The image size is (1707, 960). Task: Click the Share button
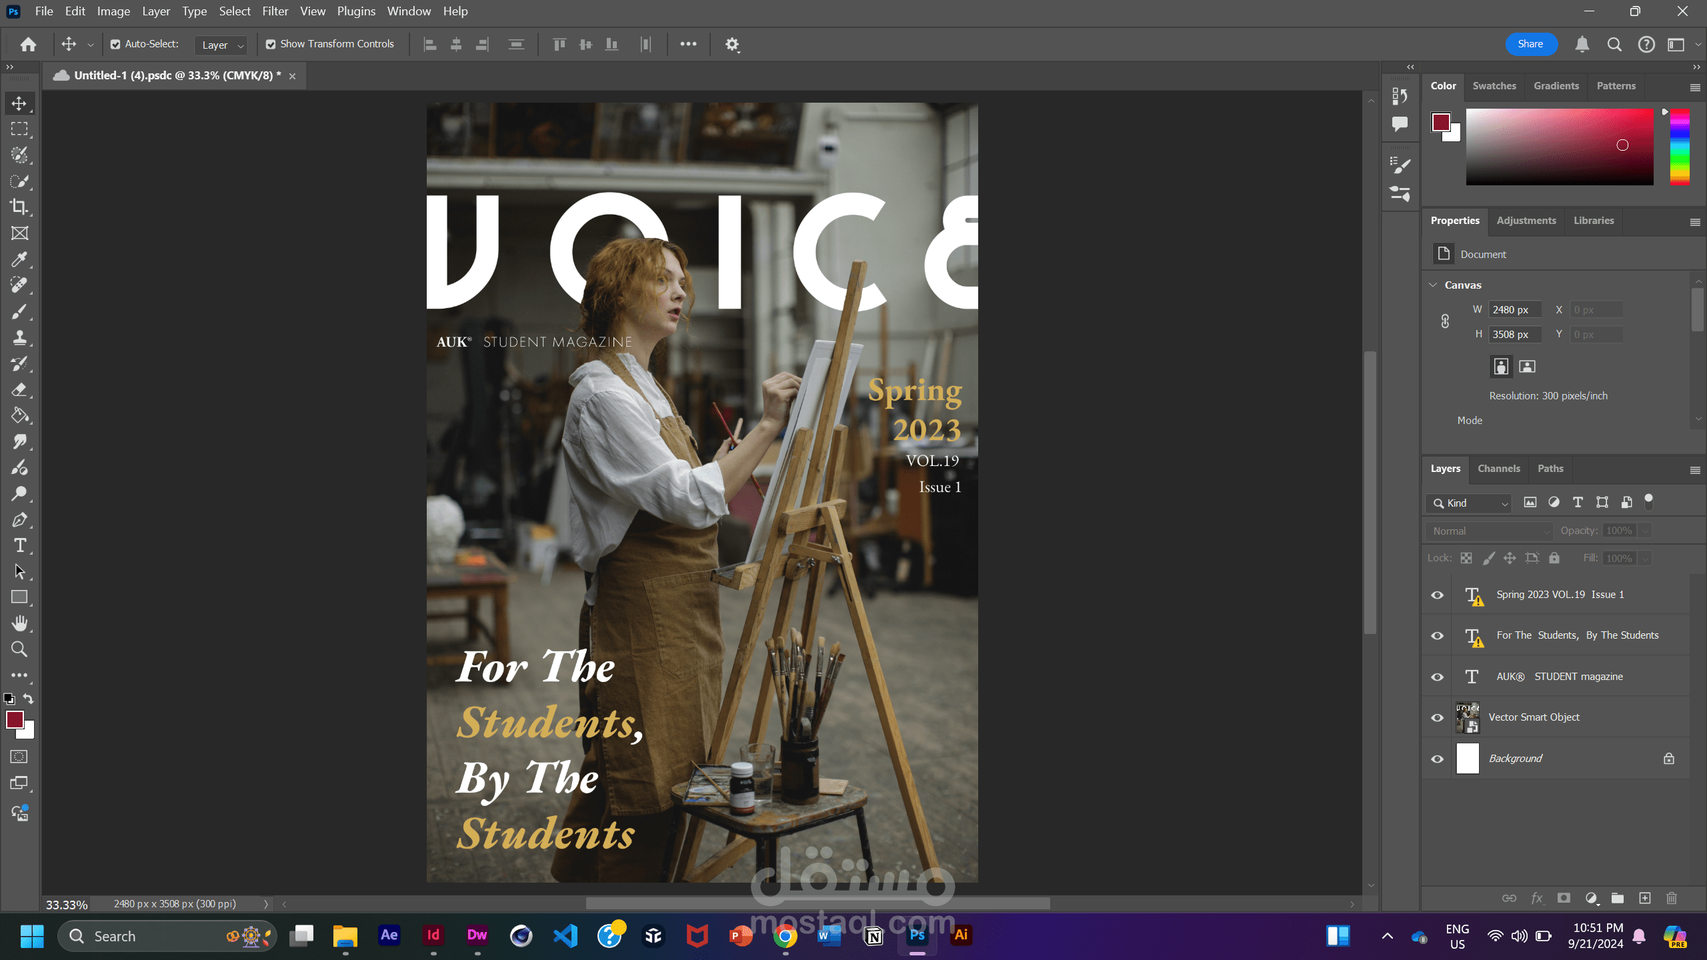click(1530, 44)
